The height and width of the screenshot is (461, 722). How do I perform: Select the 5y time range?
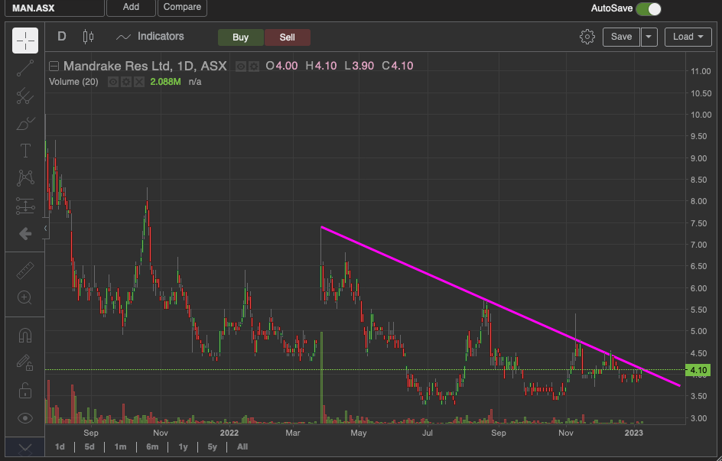pos(212,446)
